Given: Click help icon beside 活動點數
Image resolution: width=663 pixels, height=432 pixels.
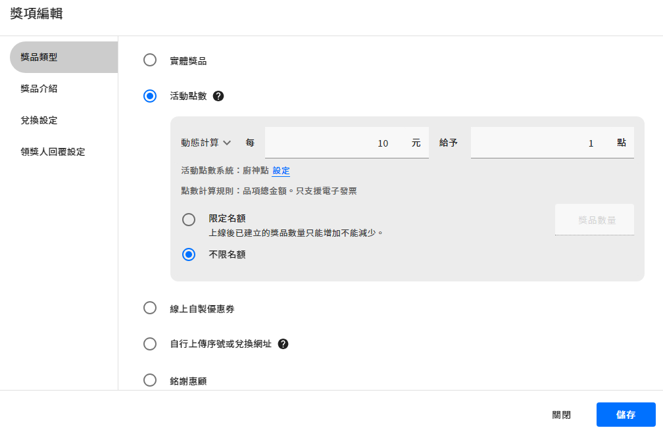Looking at the screenshot, I should click(x=218, y=96).
